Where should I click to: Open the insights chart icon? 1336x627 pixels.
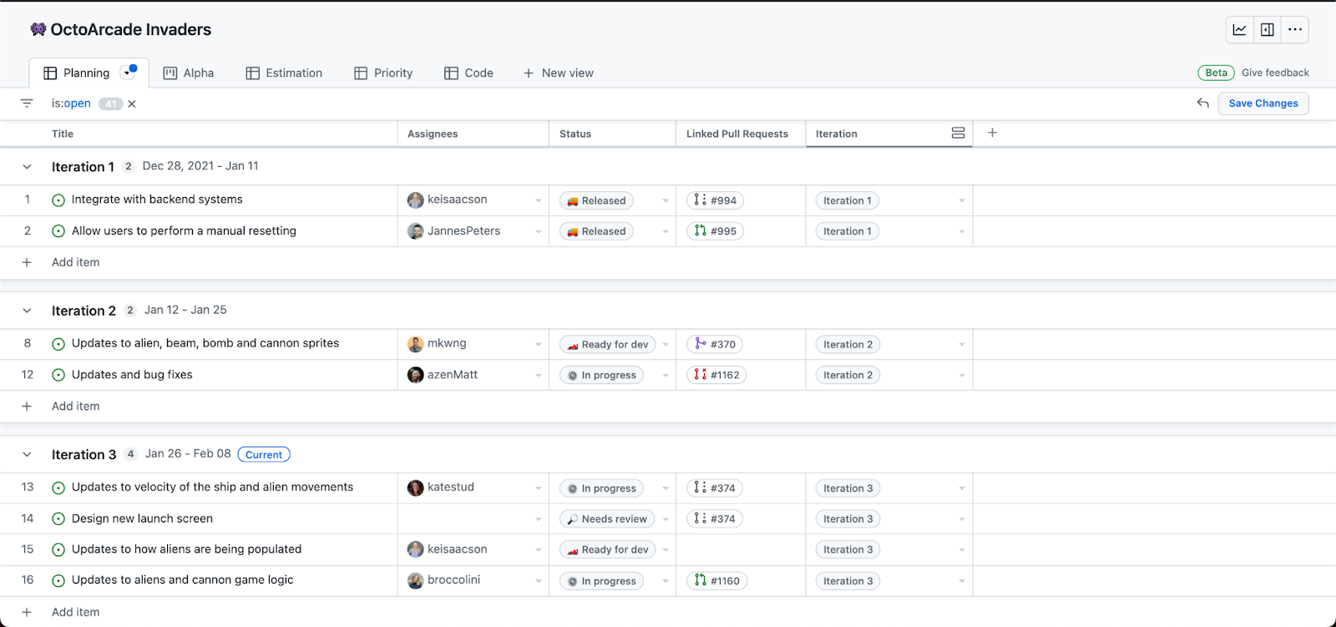[x=1239, y=30]
